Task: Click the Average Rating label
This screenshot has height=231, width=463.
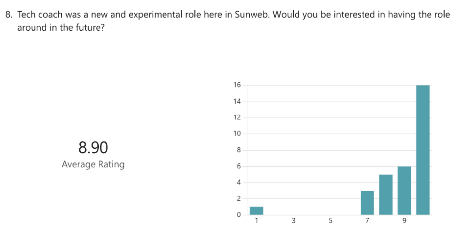Action: coord(93,164)
